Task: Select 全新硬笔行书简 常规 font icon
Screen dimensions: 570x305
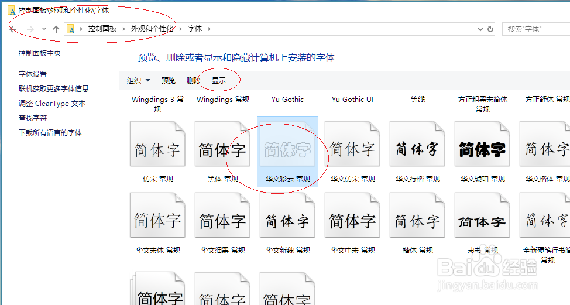Action: (x=545, y=215)
